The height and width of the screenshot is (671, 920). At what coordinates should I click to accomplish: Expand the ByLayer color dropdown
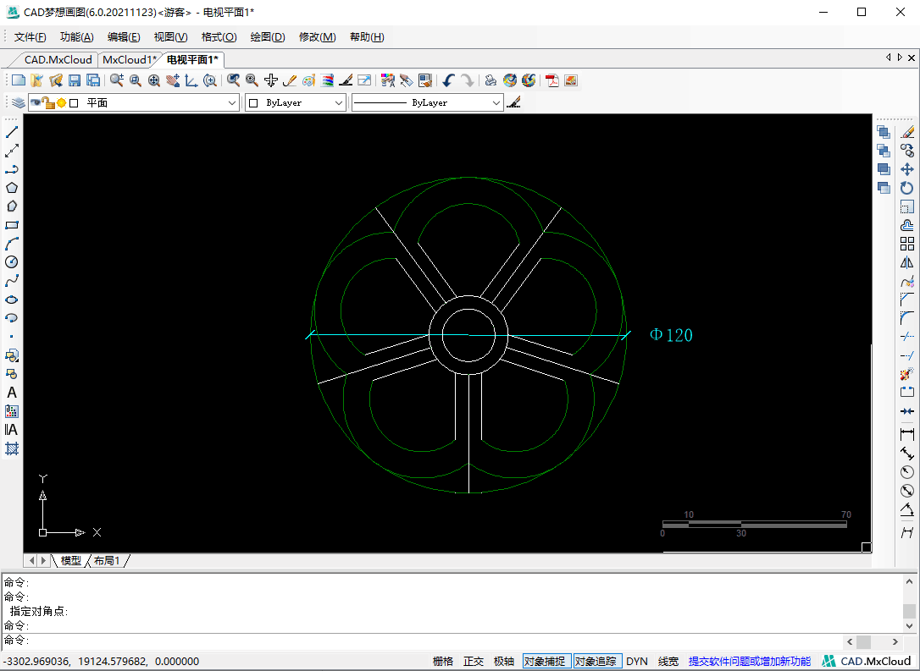[339, 102]
